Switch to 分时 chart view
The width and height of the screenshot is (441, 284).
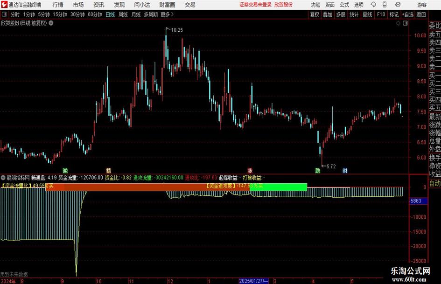coord(15,14)
